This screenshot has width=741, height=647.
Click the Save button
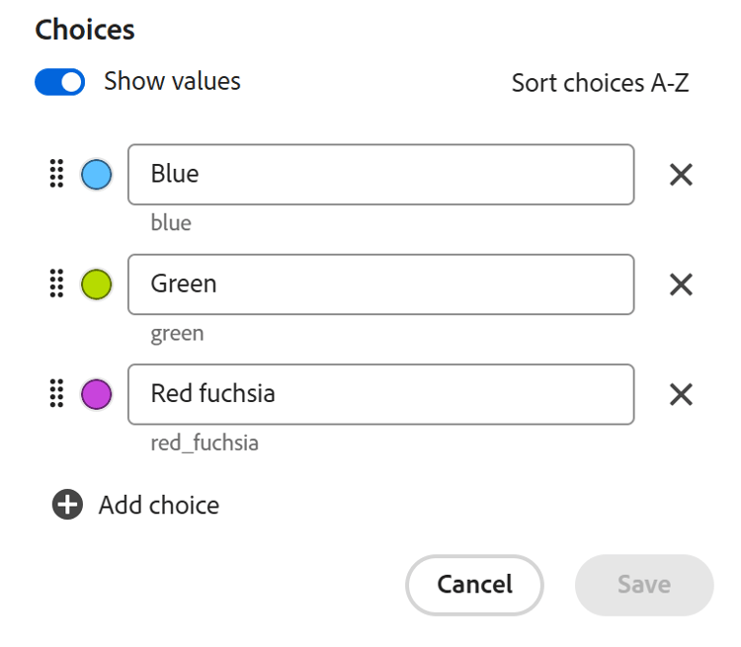(x=644, y=585)
